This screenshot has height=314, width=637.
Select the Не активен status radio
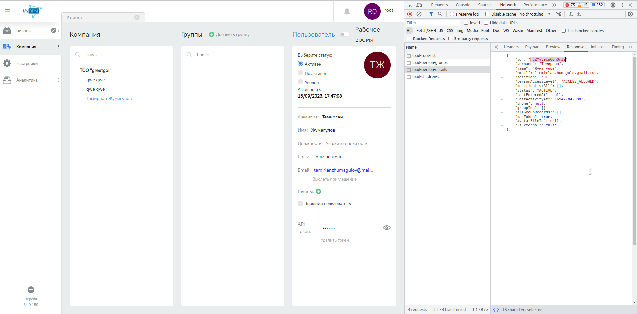coord(300,73)
